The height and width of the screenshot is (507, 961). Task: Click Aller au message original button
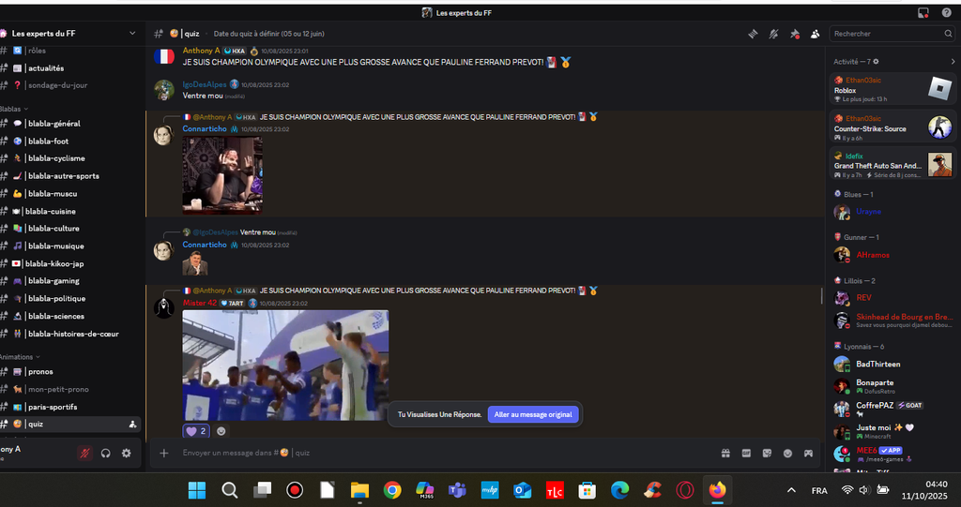[x=533, y=414]
